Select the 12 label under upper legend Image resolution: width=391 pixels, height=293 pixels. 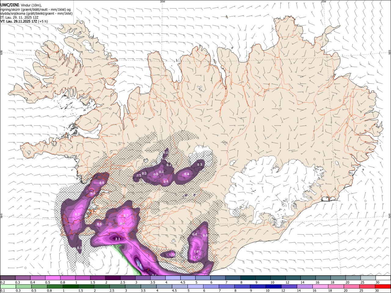tap(287, 282)
